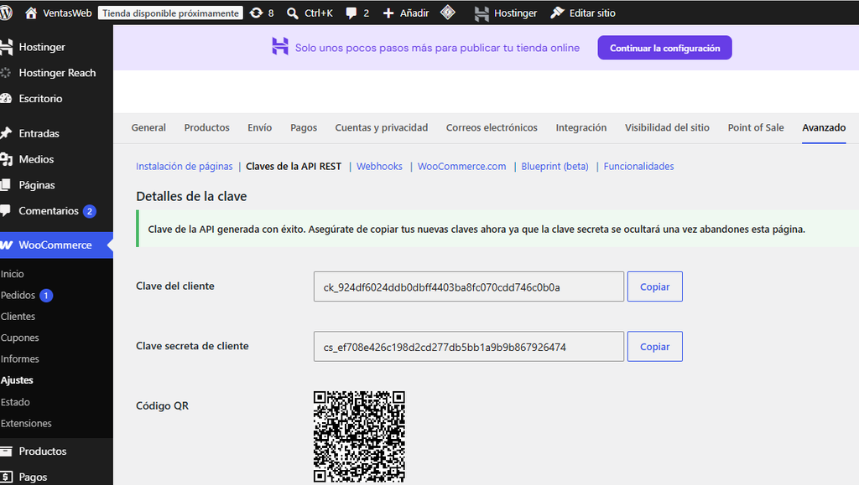Open Funcionalidades subsection link
Image resolution: width=859 pixels, height=485 pixels.
point(638,166)
